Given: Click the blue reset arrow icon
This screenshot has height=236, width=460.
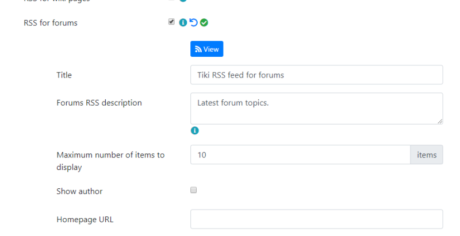Looking at the screenshot, I should click(193, 22).
